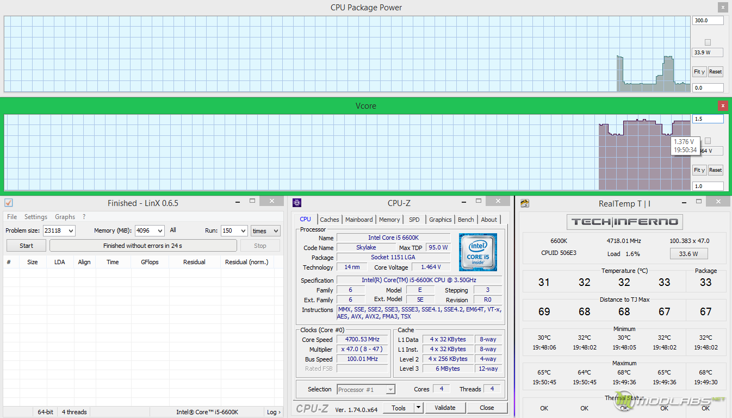
Task: Click the 'x 47.0 ( 8 - 47 )' Multiplier value
Action: pyautogui.click(x=363, y=349)
